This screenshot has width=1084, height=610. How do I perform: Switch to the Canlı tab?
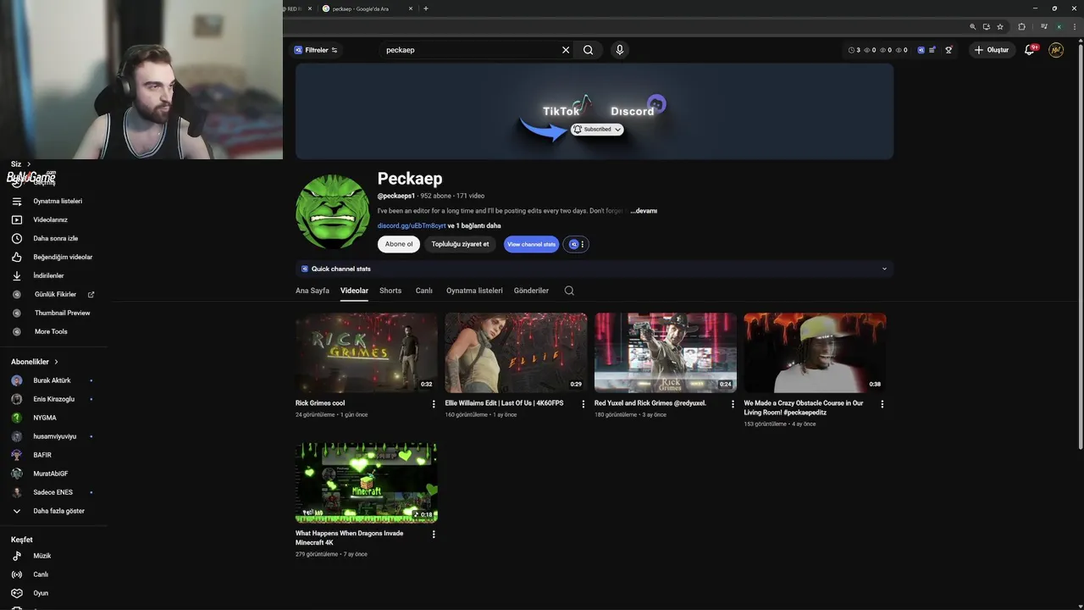pyautogui.click(x=424, y=291)
